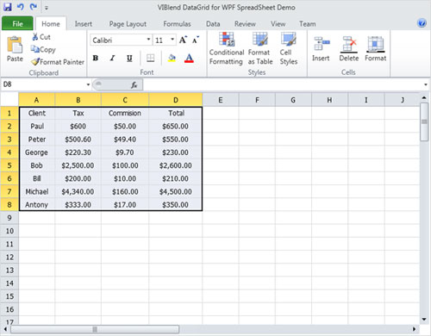The height and width of the screenshot is (336, 431).
Task: Click cell with $350.00
Action: [x=175, y=205]
